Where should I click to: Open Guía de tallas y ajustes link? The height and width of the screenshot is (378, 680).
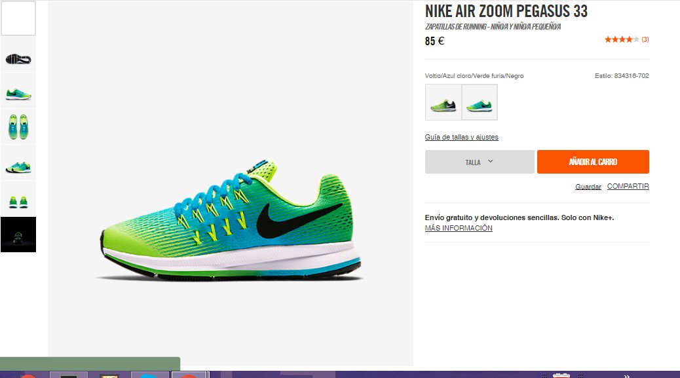click(x=461, y=137)
